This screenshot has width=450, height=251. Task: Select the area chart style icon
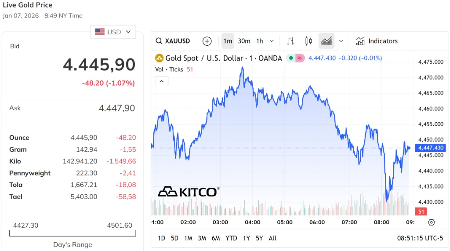[x=326, y=41]
